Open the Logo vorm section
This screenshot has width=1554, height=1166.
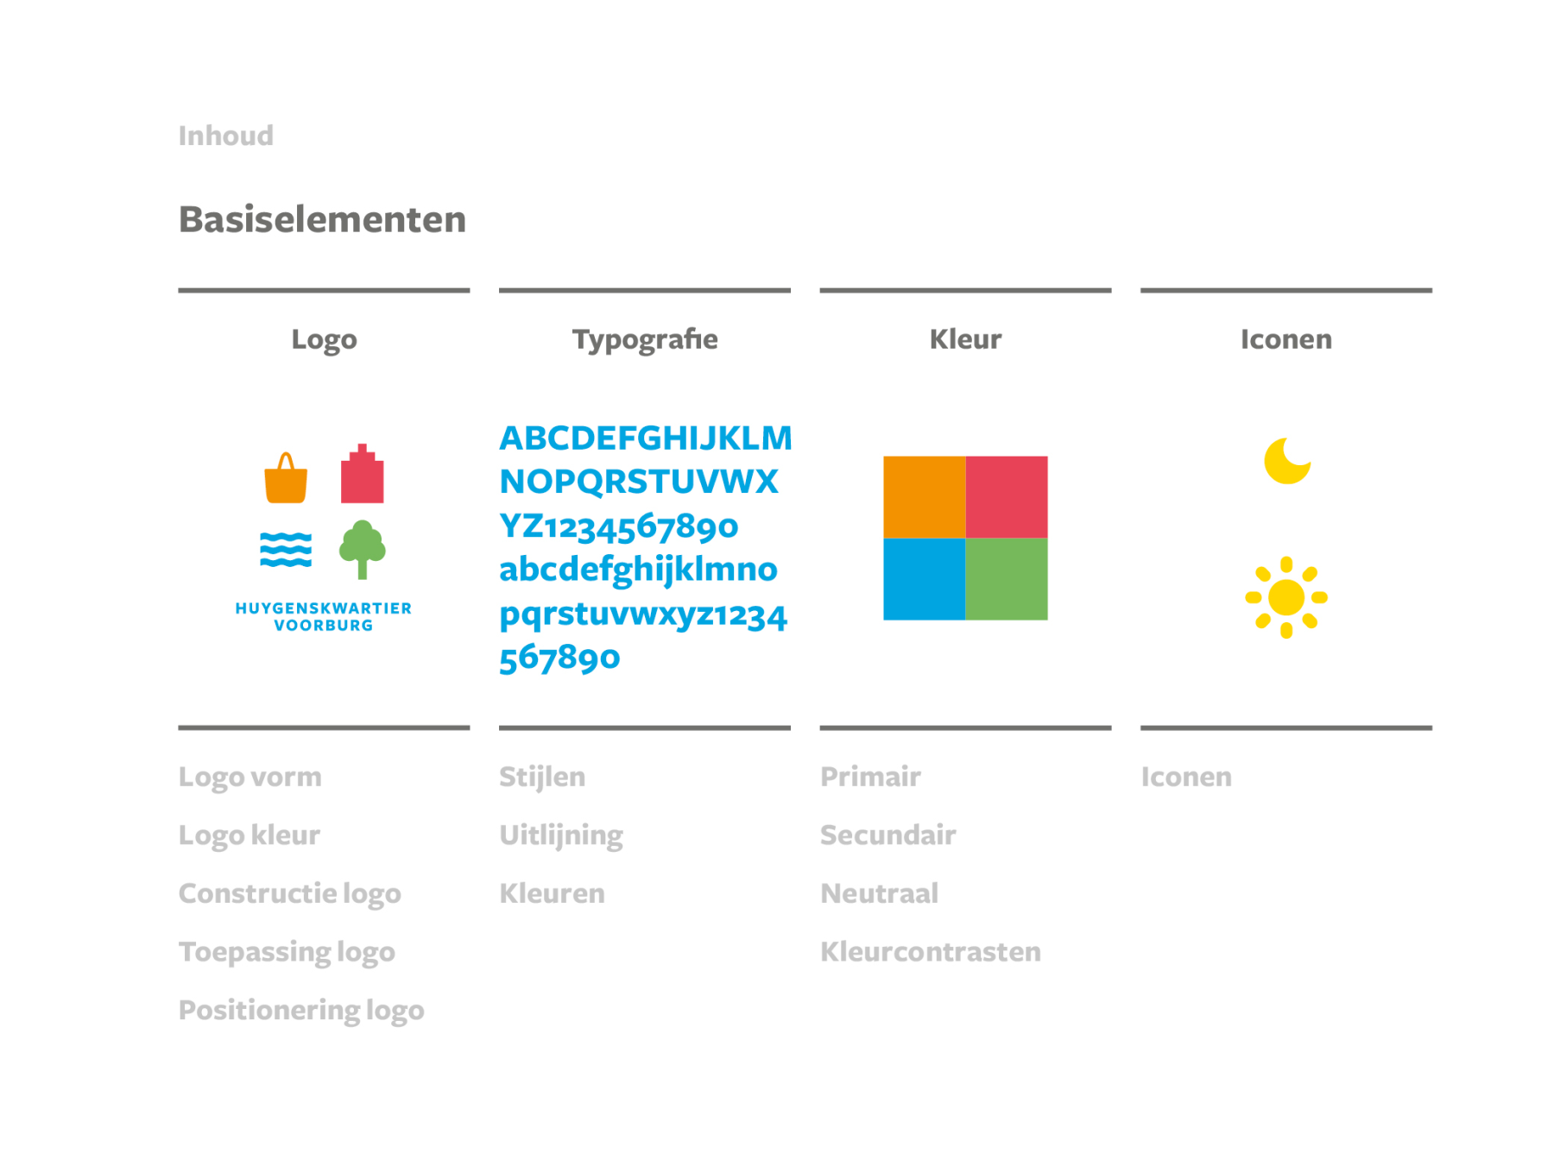click(250, 777)
